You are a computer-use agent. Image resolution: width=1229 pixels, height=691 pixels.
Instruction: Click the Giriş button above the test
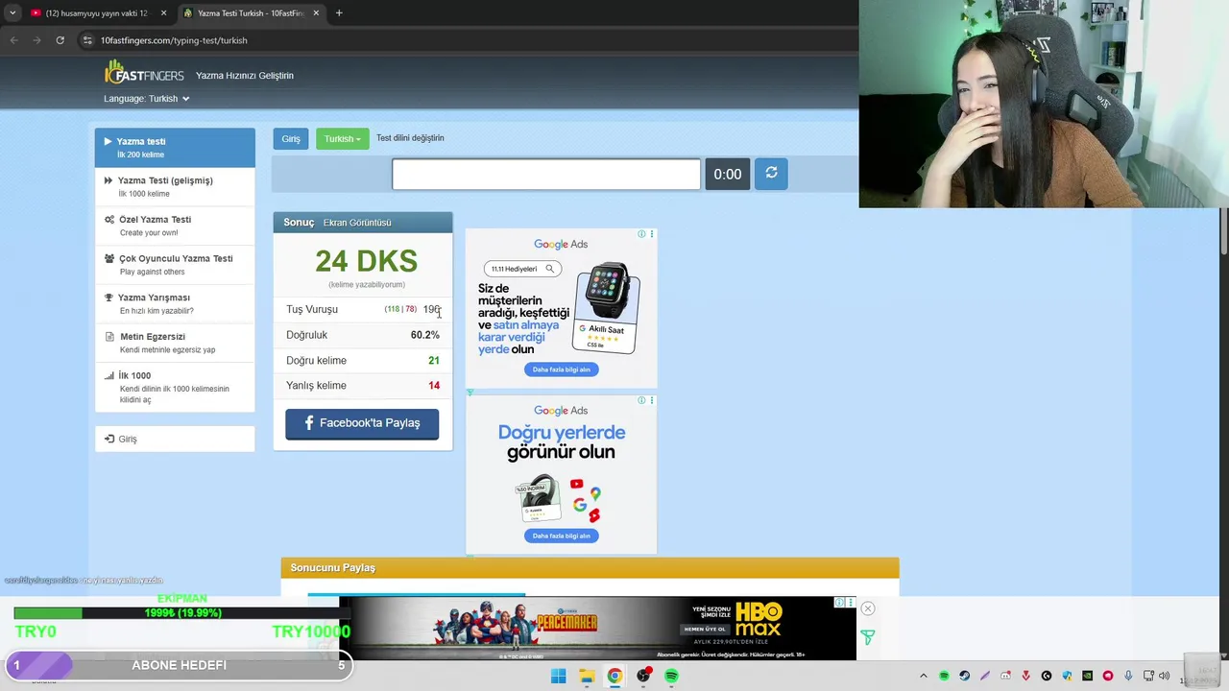[x=291, y=139]
